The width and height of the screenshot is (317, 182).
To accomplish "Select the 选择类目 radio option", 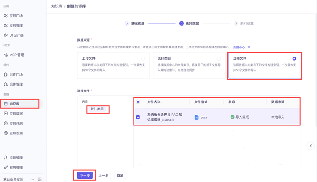I will [219, 59].
